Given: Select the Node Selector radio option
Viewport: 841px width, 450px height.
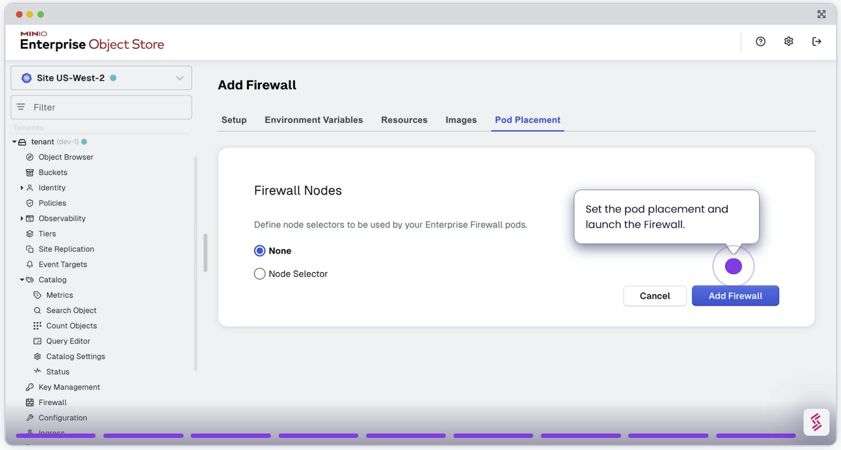Looking at the screenshot, I should tap(260, 274).
